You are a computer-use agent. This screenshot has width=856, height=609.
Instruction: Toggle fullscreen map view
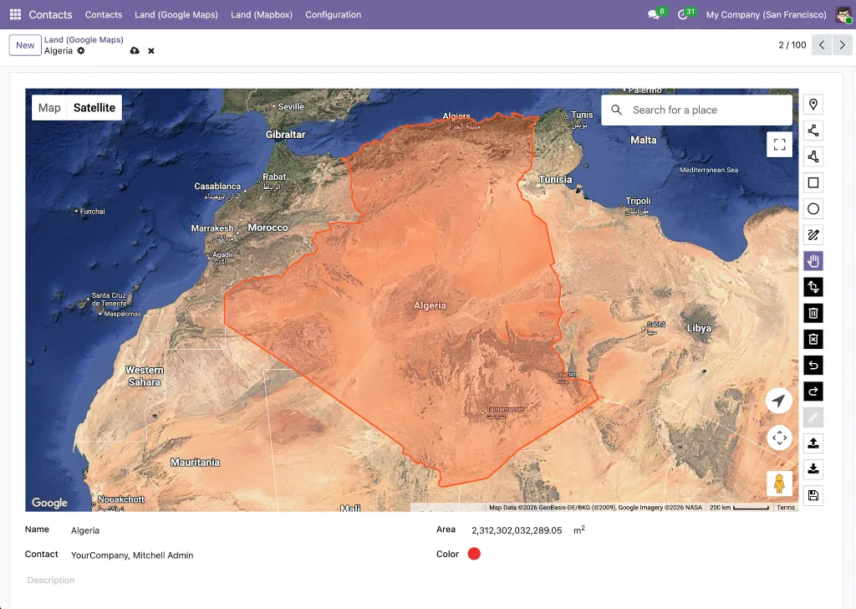click(779, 144)
